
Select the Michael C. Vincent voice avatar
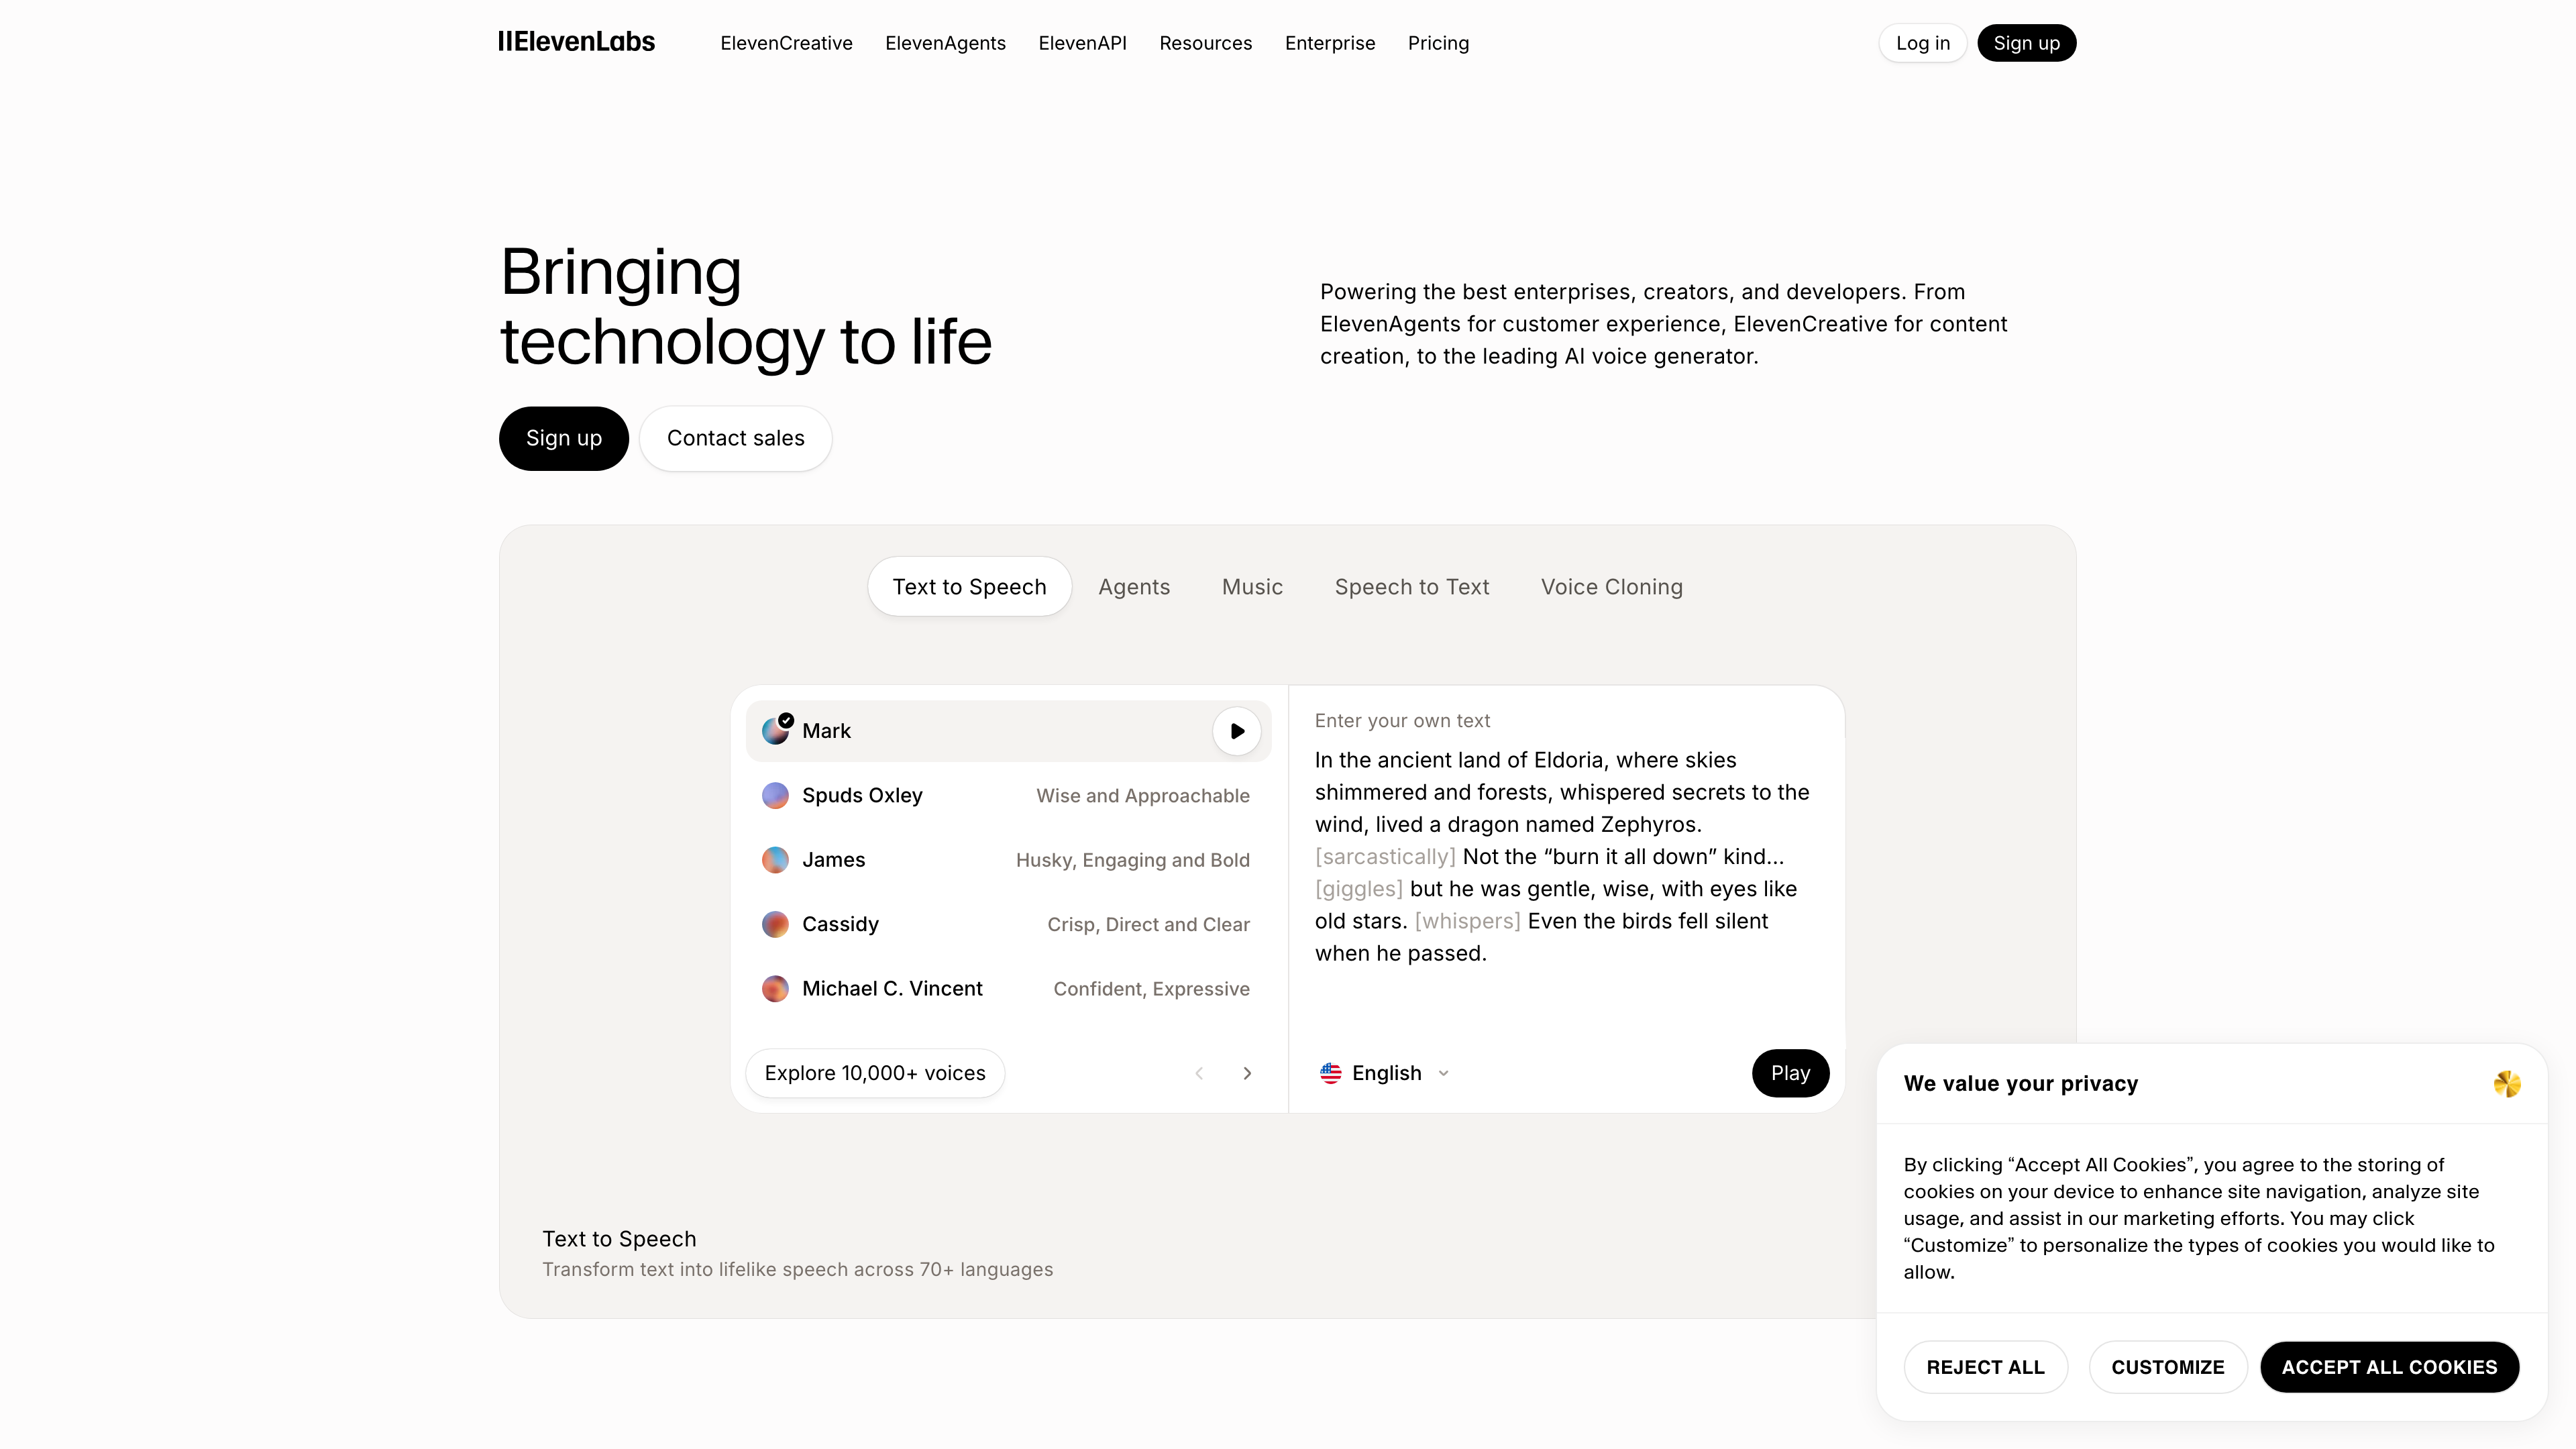(775, 988)
